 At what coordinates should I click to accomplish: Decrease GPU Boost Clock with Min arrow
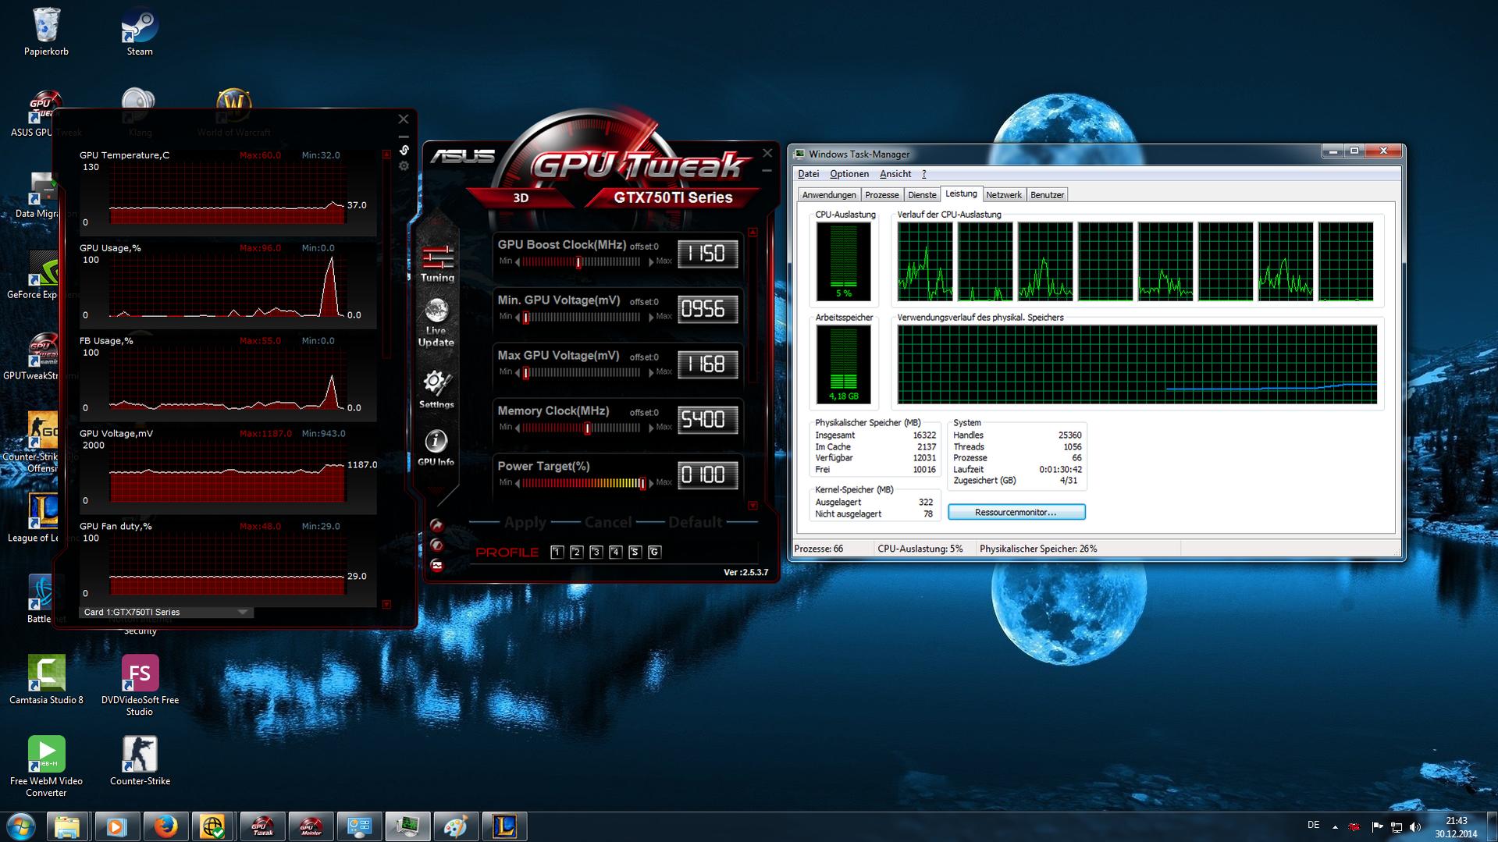[517, 262]
